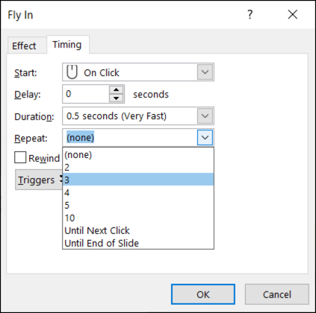Select the Timing tab
This screenshot has height=313, width=316.
click(67, 45)
